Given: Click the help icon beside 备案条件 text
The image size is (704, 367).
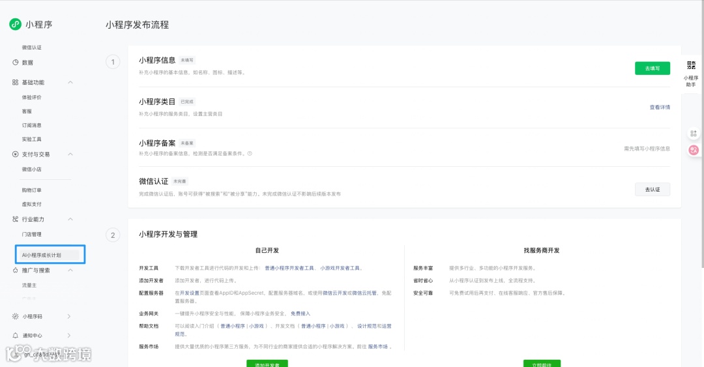Looking at the screenshot, I should point(250,154).
